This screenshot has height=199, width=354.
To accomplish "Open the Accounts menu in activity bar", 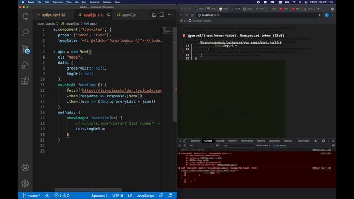I will click(x=25, y=167).
